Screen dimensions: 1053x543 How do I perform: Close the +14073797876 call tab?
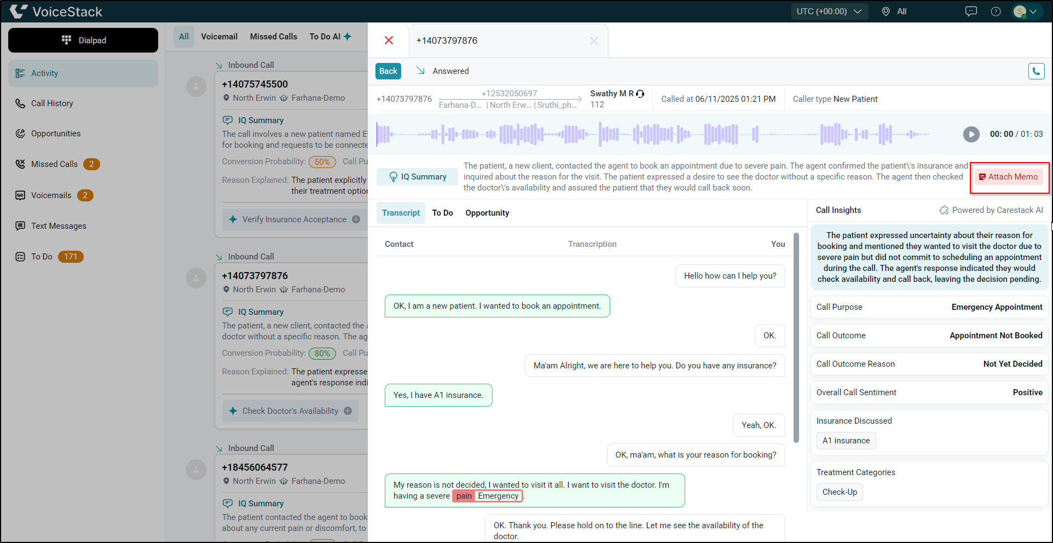tap(594, 41)
